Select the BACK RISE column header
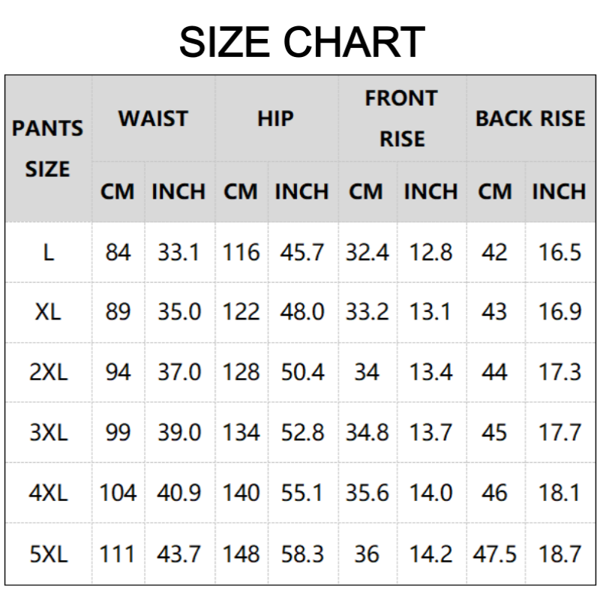600x600 pixels. click(530, 118)
